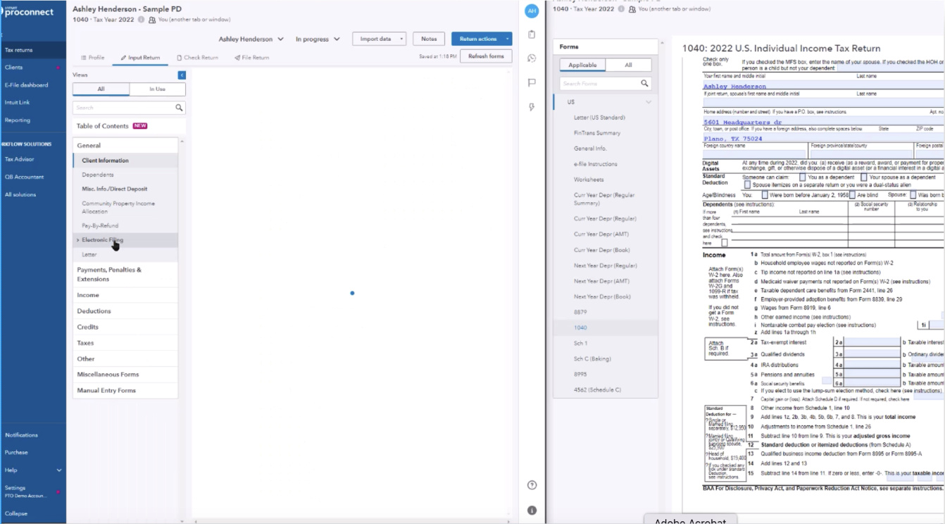Open the Import data dropdown
This screenshot has height=524, width=945.
pyautogui.click(x=379, y=39)
